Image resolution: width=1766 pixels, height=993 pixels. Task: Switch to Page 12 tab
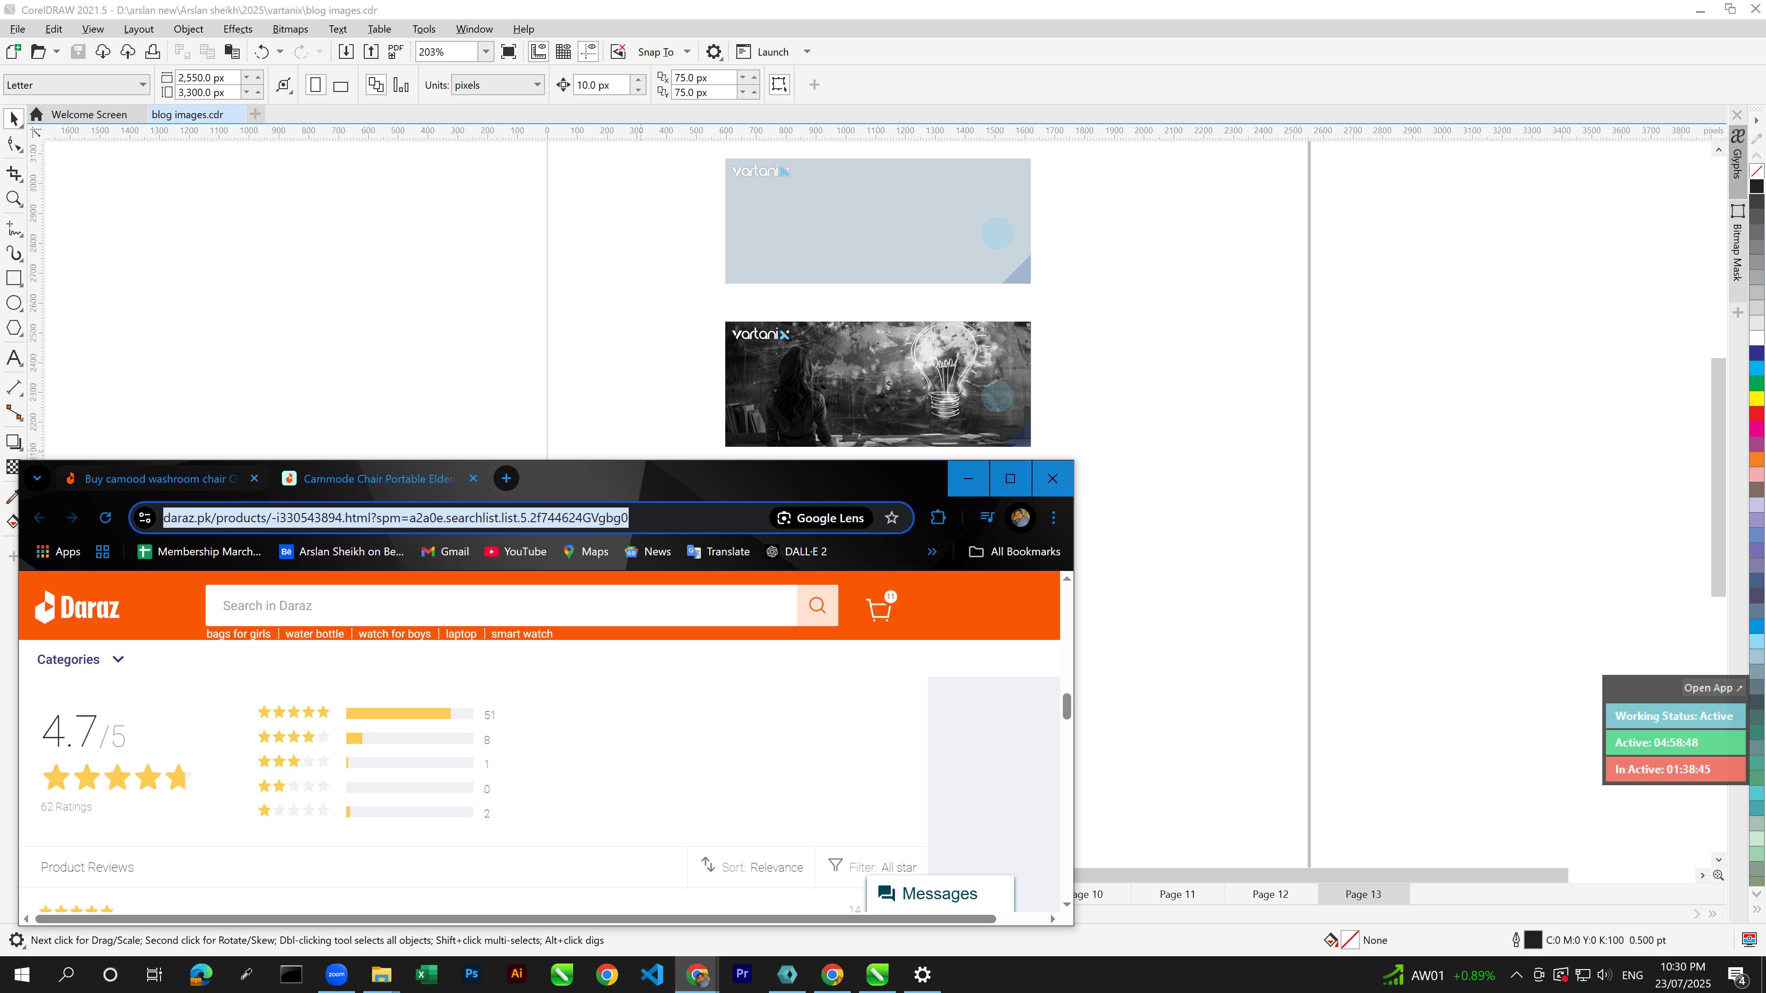tap(1270, 894)
